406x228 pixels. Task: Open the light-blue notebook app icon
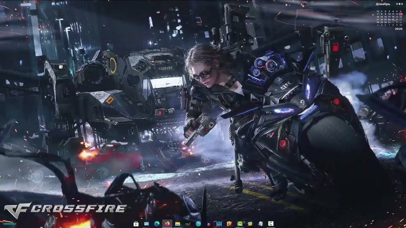[260, 224]
